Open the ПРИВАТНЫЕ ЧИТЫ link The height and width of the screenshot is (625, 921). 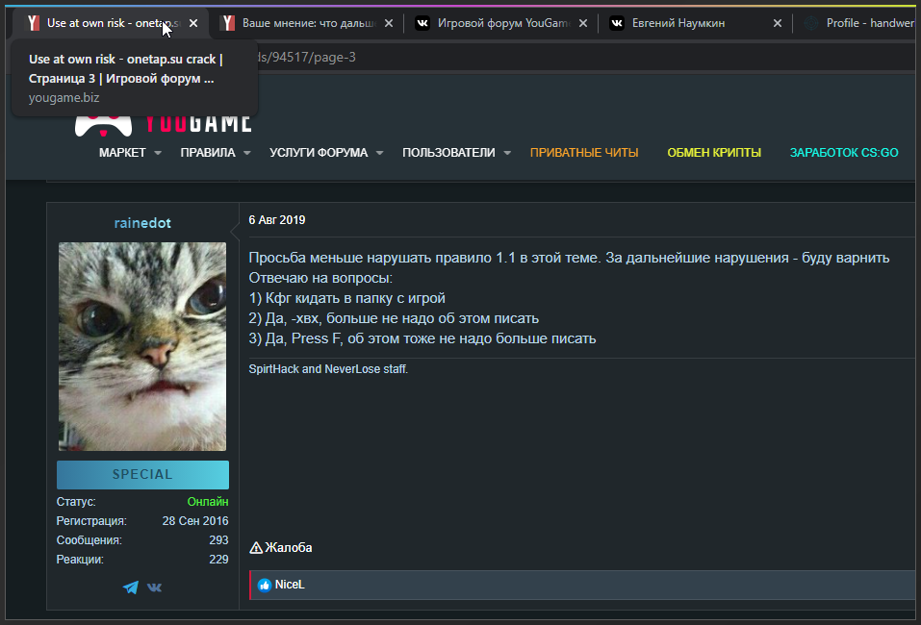(x=584, y=153)
